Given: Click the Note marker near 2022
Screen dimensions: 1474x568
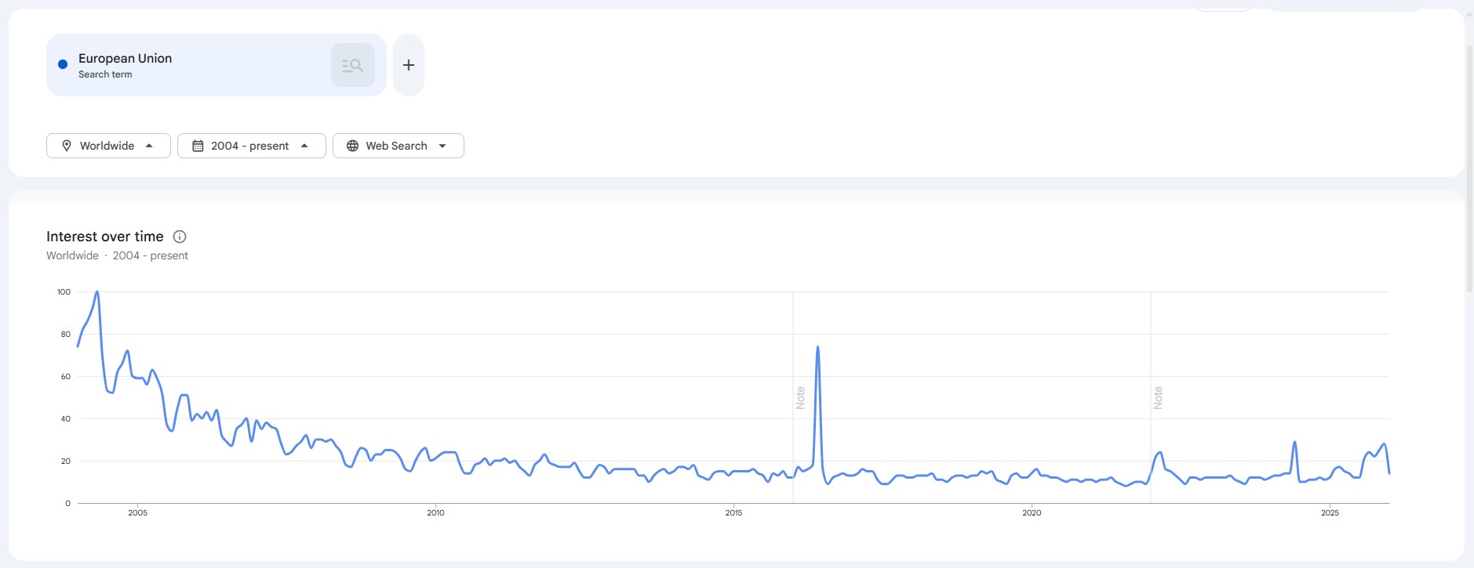Looking at the screenshot, I should [x=1158, y=398].
